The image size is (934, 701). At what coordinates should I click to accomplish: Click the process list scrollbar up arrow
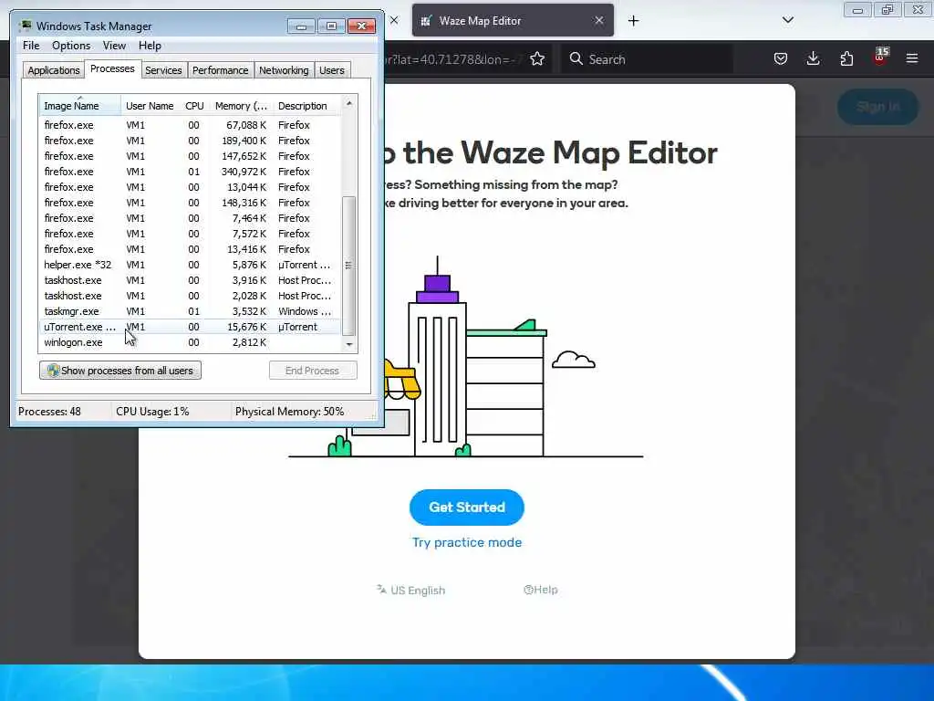pyautogui.click(x=349, y=103)
